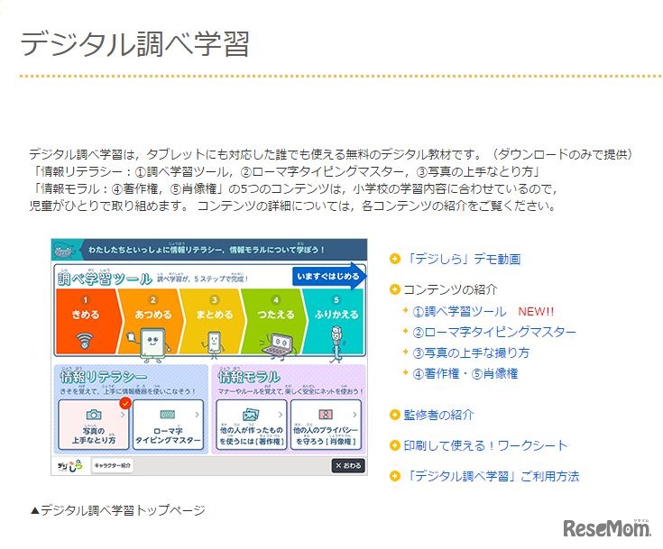The height and width of the screenshot is (549, 663).
Task: Click the pictures icon on 著作権 card
Action: (251, 415)
